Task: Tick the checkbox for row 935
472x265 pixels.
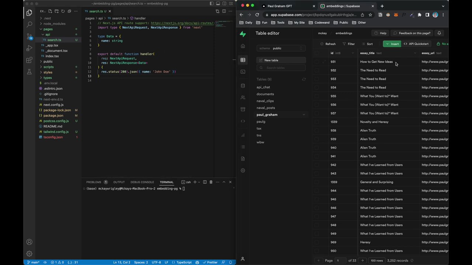Action: pyautogui.click(x=317, y=96)
